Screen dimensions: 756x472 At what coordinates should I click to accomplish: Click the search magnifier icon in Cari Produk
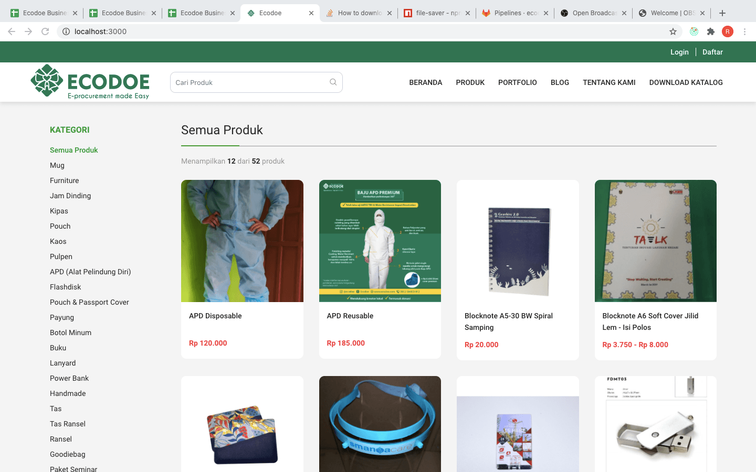click(333, 82)
